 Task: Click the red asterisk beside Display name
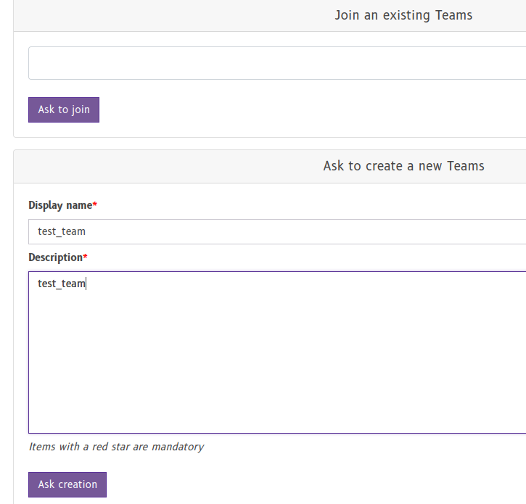tap(95, 205)
